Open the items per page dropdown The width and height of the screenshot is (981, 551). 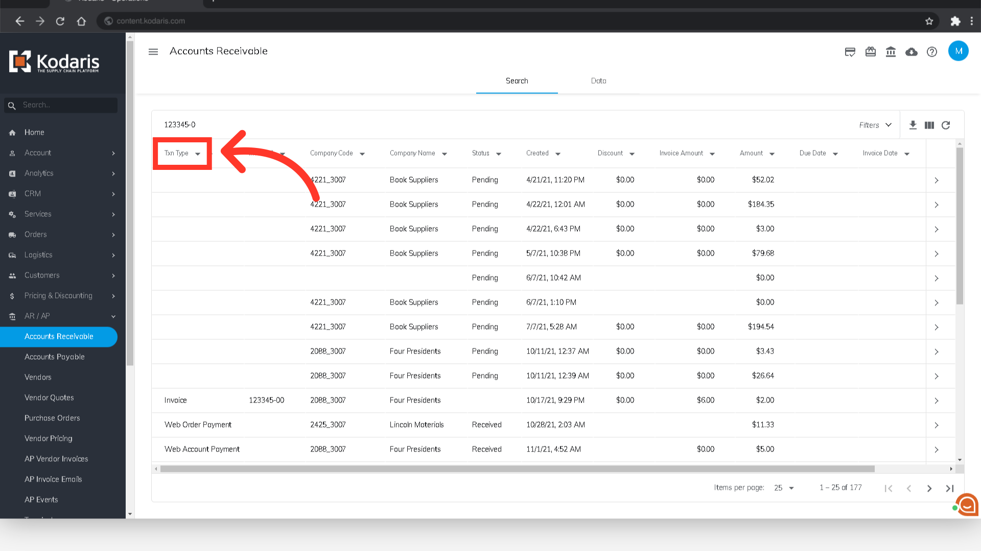click(784, 488)
